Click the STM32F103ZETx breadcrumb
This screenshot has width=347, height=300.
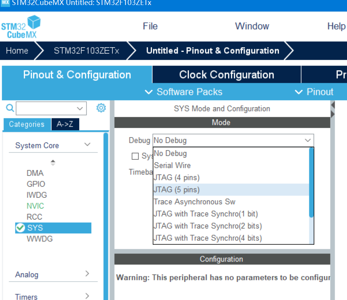pos(87,51)
